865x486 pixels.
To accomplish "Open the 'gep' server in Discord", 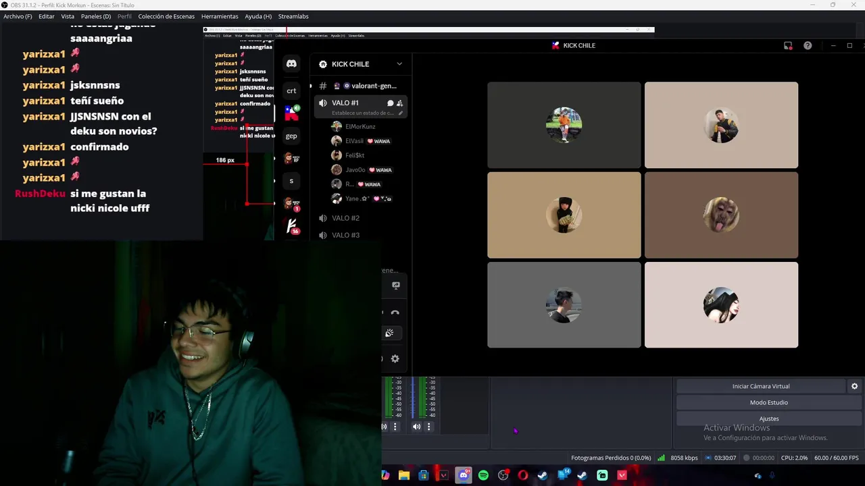I will 291,136.
